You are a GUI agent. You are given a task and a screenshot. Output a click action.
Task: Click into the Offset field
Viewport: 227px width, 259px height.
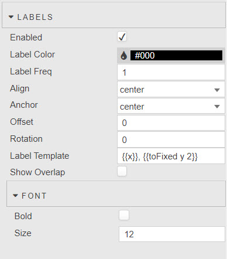pos(171,123)
